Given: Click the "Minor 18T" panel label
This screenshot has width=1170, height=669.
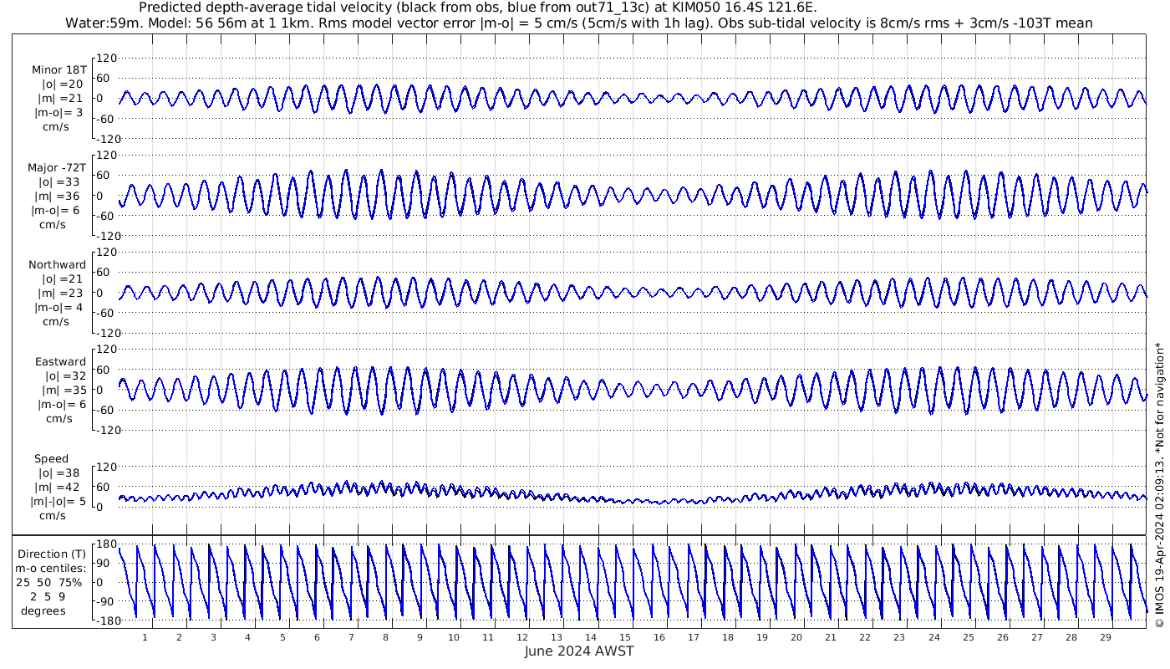Looking at the screenshot, I should pos(59,69).
